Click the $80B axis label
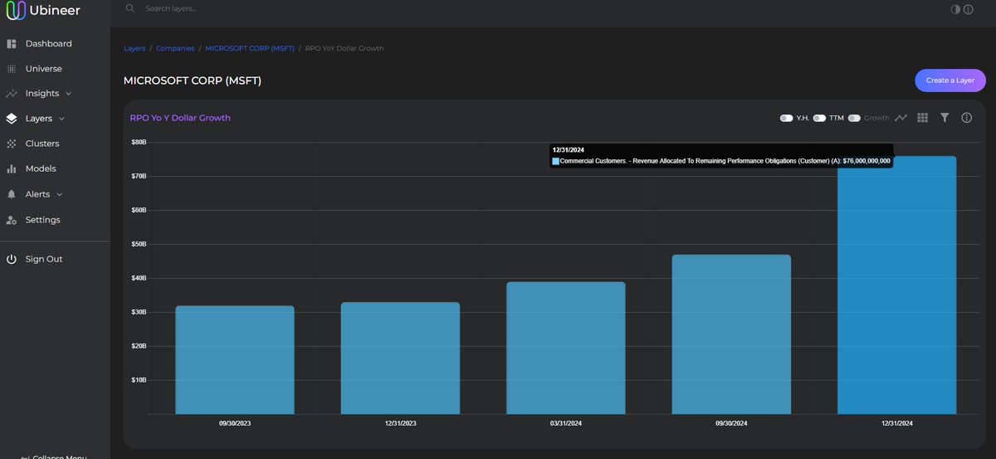 pos(139,142)
